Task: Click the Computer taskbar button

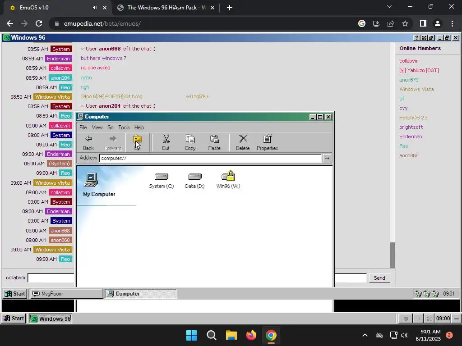Action: click(141, 294)
